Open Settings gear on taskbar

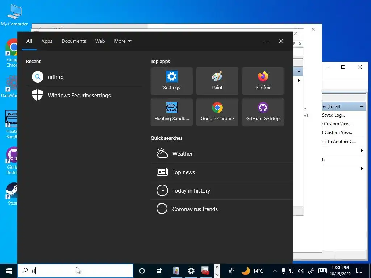191,271
